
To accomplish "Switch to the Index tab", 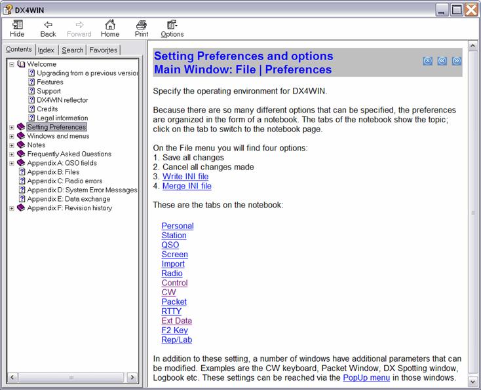I will click(x=46, y=50).
